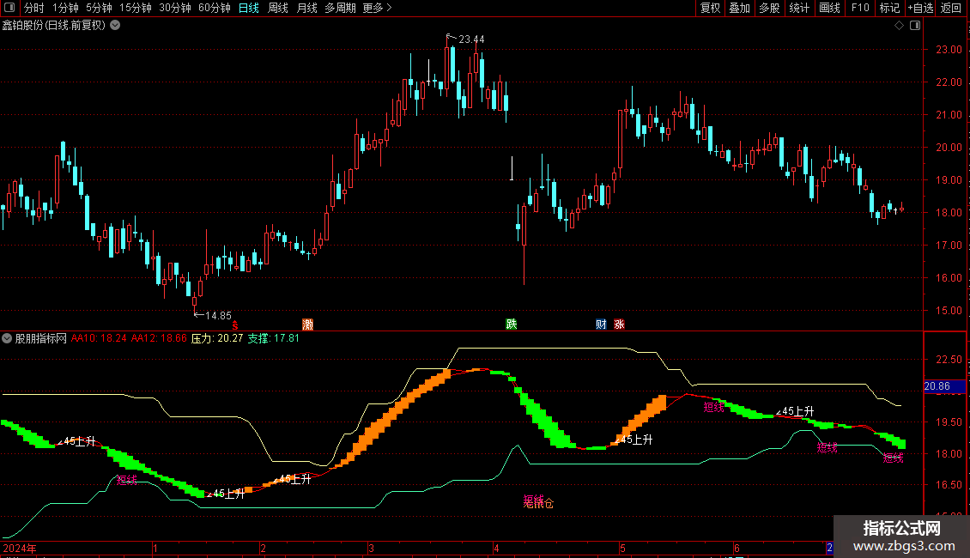Screen dimensions: 970x558
Task: Click the 标记 mark button
Action: (889, 8)
